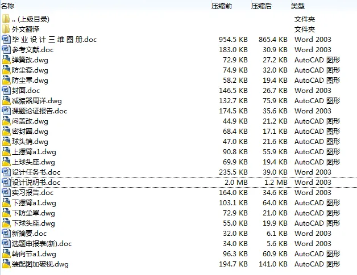Click the 2.0 MB uncompressed size value
Viewport: 357px width, 275px height.
pyautogui.click(x=236, y=183)
